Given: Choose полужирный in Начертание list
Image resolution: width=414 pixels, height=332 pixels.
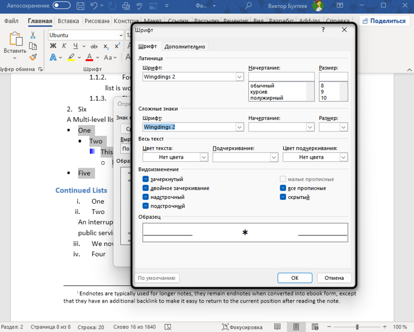Looking at the screenshot, I should (x=267, y=98).
